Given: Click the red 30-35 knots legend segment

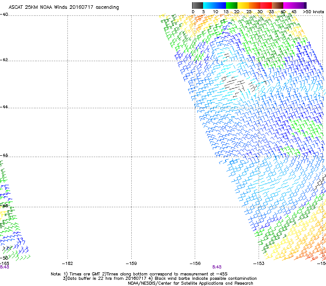Looking at the screenshot, I should point(266,5).
